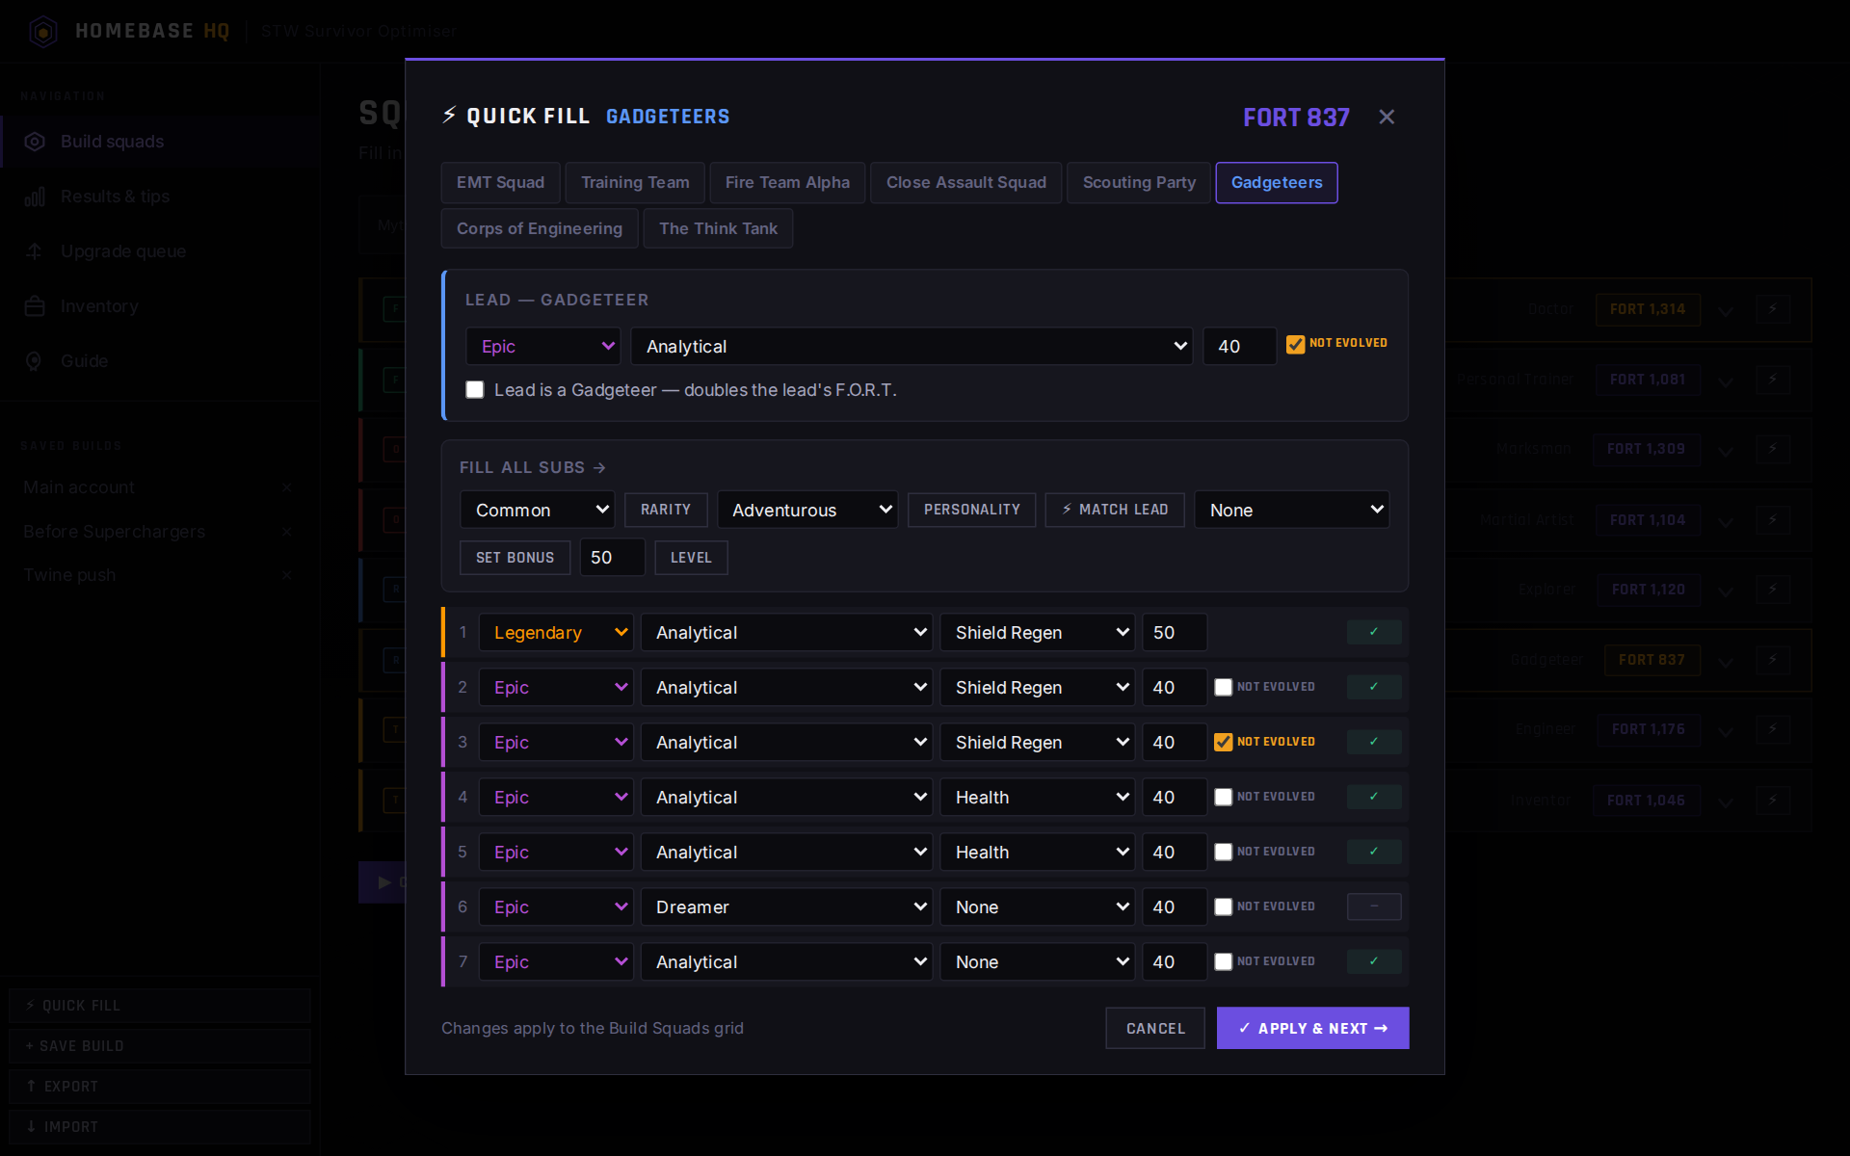1850x1156 pixels.
Task: Click the Upgrade queue arrow icon
Action: tap(35, 251)
